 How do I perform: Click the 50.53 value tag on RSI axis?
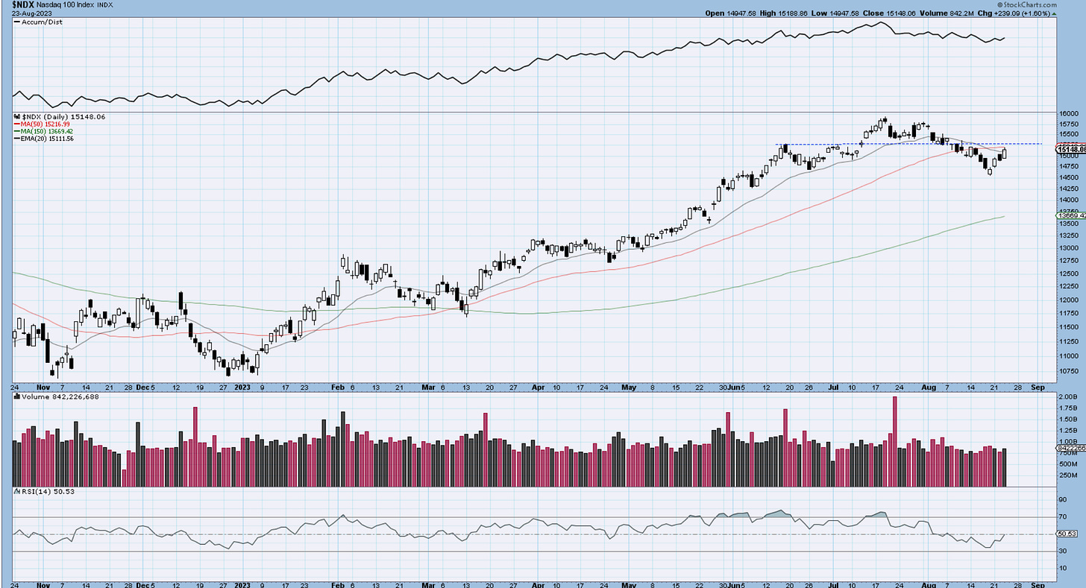point(1068,534)
